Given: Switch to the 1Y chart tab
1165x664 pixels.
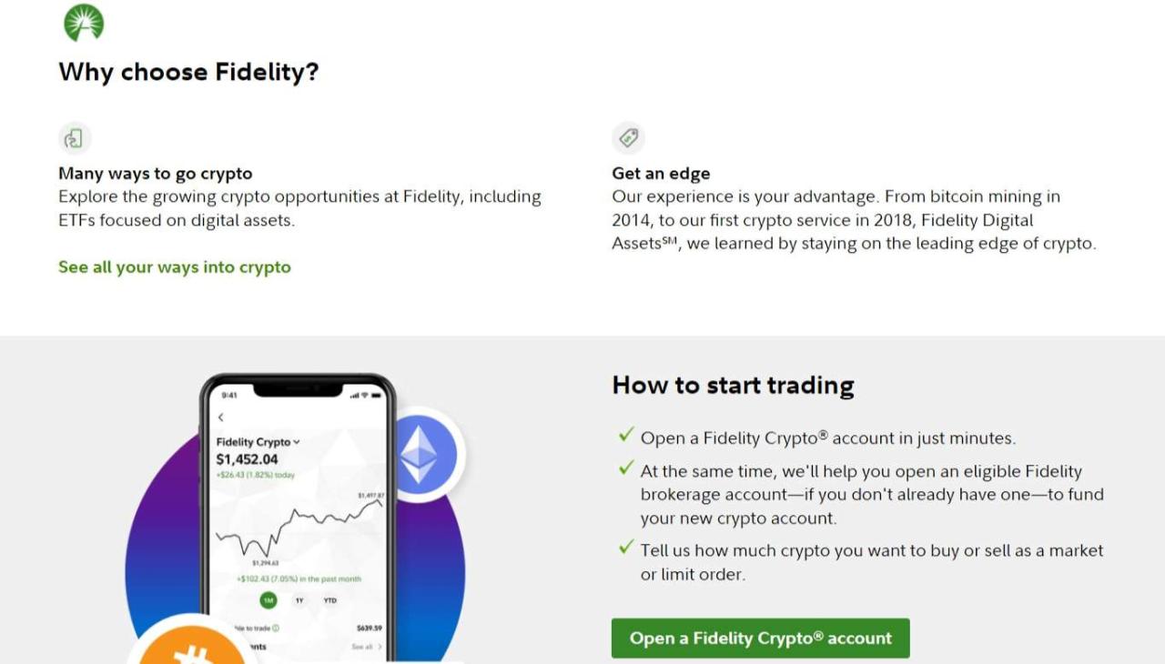Looking at the screenshot, I should (299, 600).
